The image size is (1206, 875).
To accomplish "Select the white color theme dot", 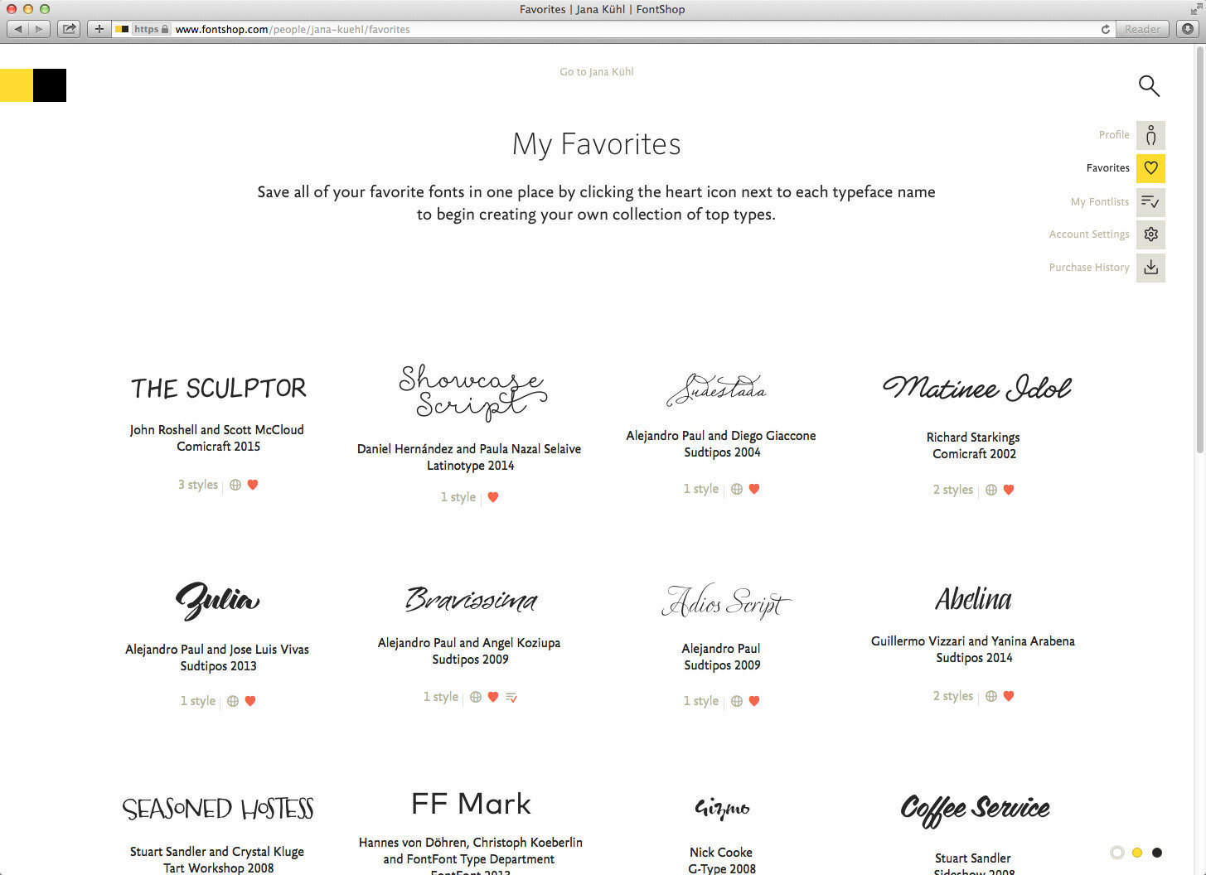I will [x=1116, y=853].
